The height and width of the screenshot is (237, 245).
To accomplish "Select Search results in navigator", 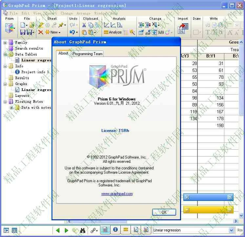I will (x=29, y=48).
